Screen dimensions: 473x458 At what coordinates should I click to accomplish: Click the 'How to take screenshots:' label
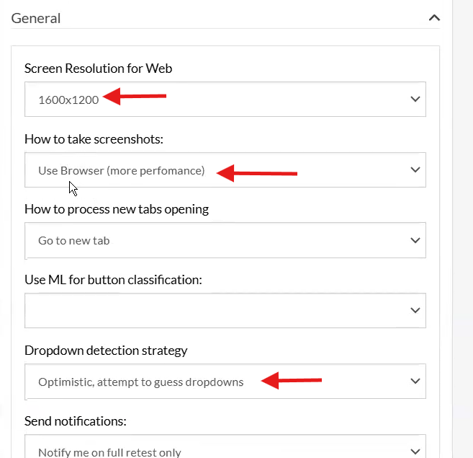click(94, 139)
